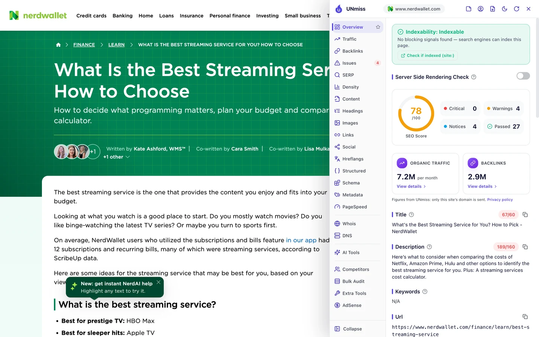Image resolution: width=539 pixels, height=337 pixels.
Task: Click help icon beside Server Side Rendering Check
Action: (x=473, y=77)
